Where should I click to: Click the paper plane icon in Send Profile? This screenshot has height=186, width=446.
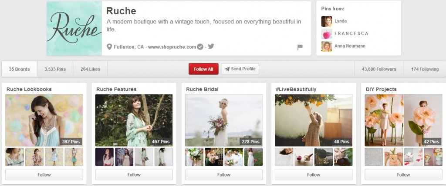click(x=226, y=69)
